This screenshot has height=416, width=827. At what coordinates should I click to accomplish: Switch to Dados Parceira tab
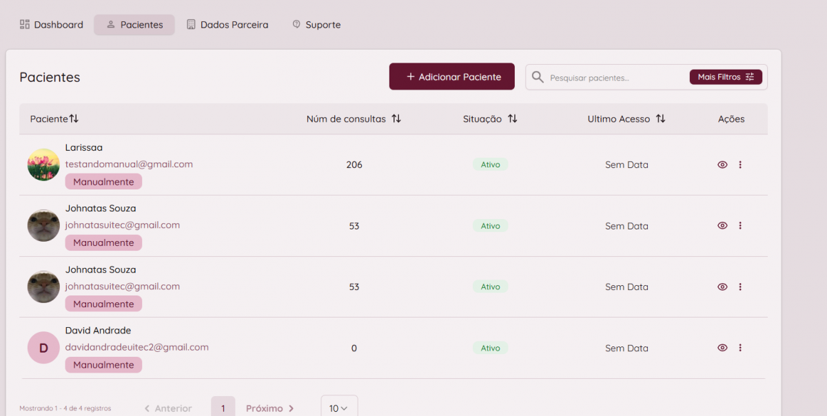pyautogui.click(x=227, y=25)
